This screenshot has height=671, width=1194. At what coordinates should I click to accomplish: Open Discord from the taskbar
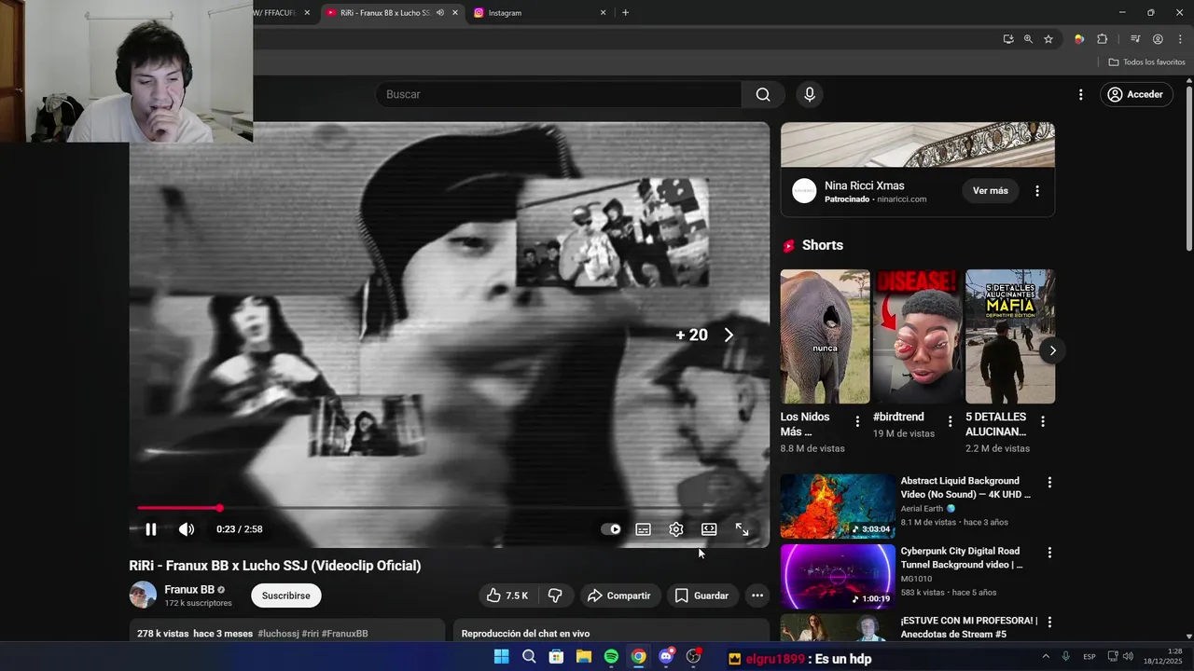pos(666,657)
